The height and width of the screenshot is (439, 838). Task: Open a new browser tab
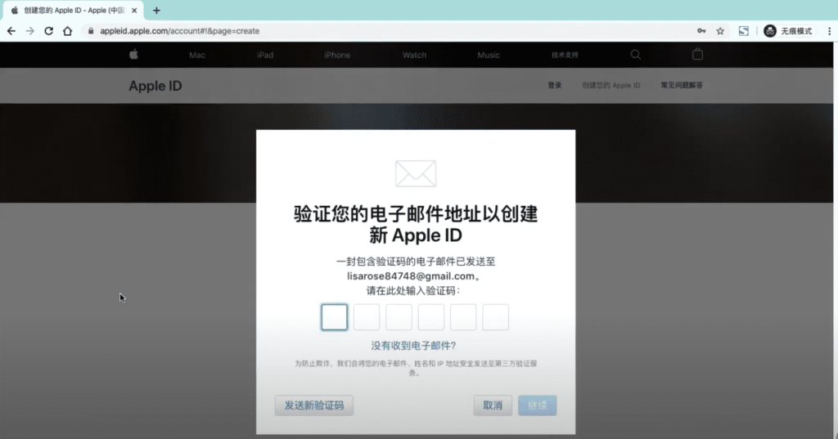click(156, 10)
